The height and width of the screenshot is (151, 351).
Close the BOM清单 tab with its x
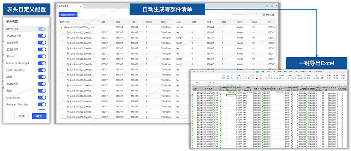pos(81,6)
